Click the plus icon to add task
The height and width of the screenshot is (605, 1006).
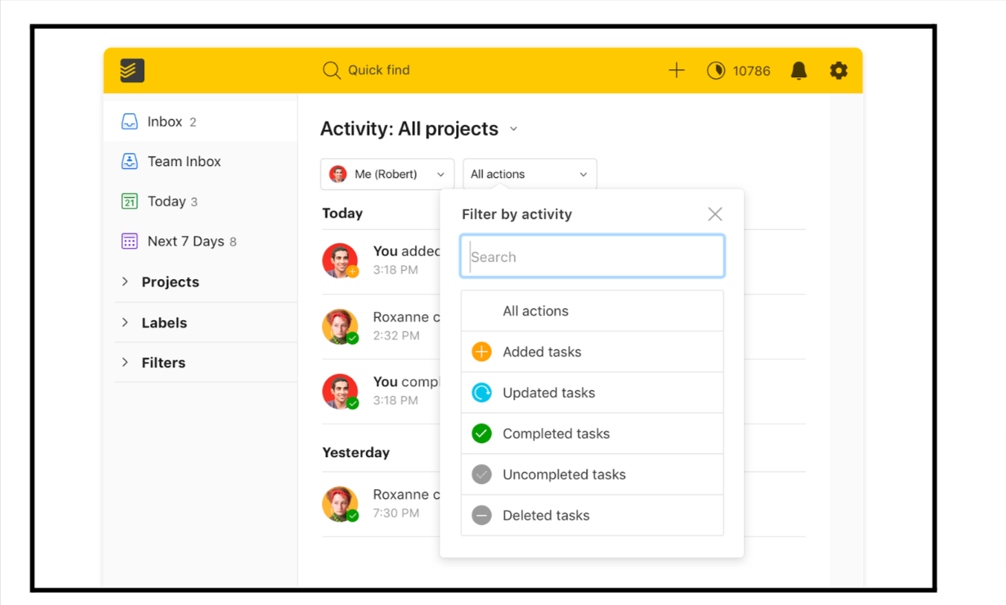coord(676,70)
